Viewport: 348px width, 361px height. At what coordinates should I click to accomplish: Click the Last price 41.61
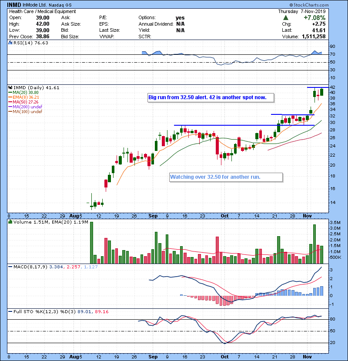tap(319, 30)
